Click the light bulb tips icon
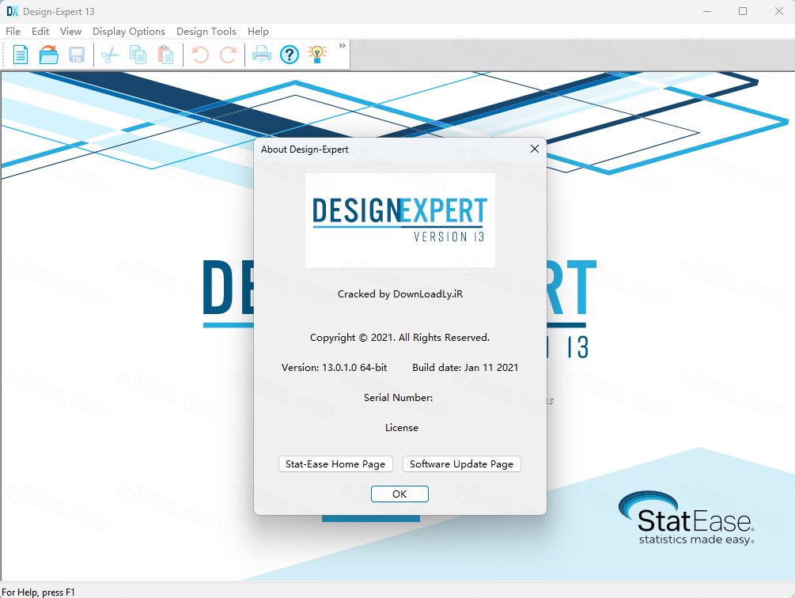 pyautogui.click(x=317, y=55)
